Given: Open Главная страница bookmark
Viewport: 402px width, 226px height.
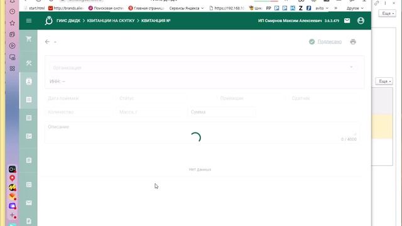Looking at the screenshot, I should tap(146, 8).
